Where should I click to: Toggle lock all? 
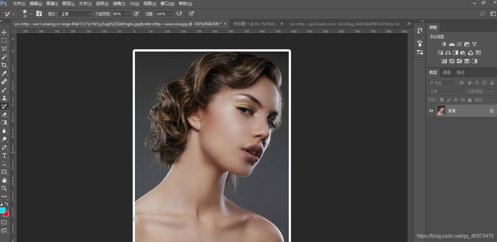pyautogui.click(x=470, y=100)
